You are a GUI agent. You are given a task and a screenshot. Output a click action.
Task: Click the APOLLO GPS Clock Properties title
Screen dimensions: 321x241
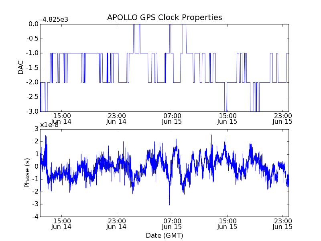click(x=165, y=17)
